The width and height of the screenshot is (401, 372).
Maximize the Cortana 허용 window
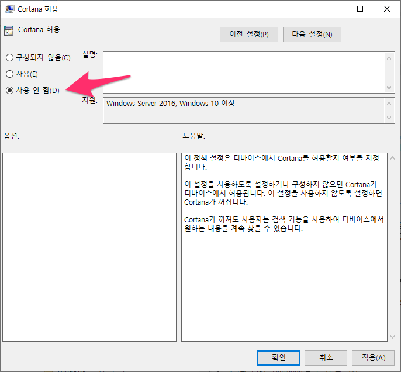tap(360, 9)
